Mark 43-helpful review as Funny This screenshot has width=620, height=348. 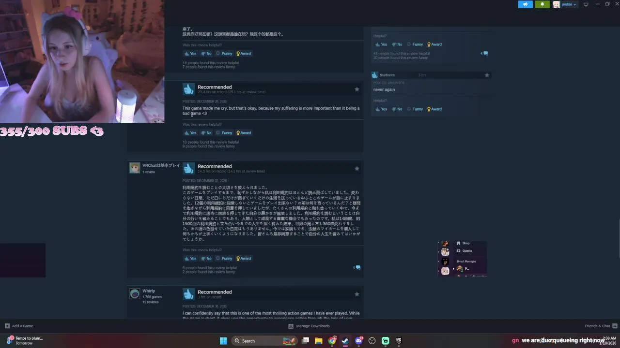415,44
